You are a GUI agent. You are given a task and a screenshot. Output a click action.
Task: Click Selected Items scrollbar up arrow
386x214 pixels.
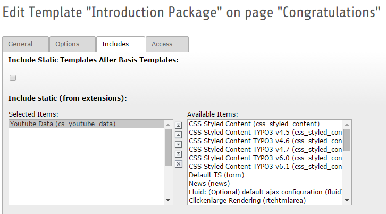[x=169, y=125]
